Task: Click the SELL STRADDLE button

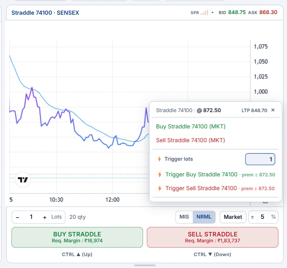Action: (212, 237)
